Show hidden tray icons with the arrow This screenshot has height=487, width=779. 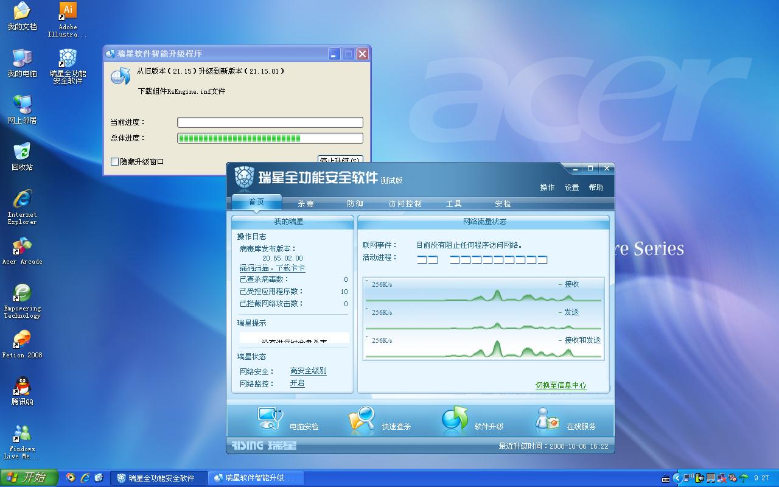point(677,478)
